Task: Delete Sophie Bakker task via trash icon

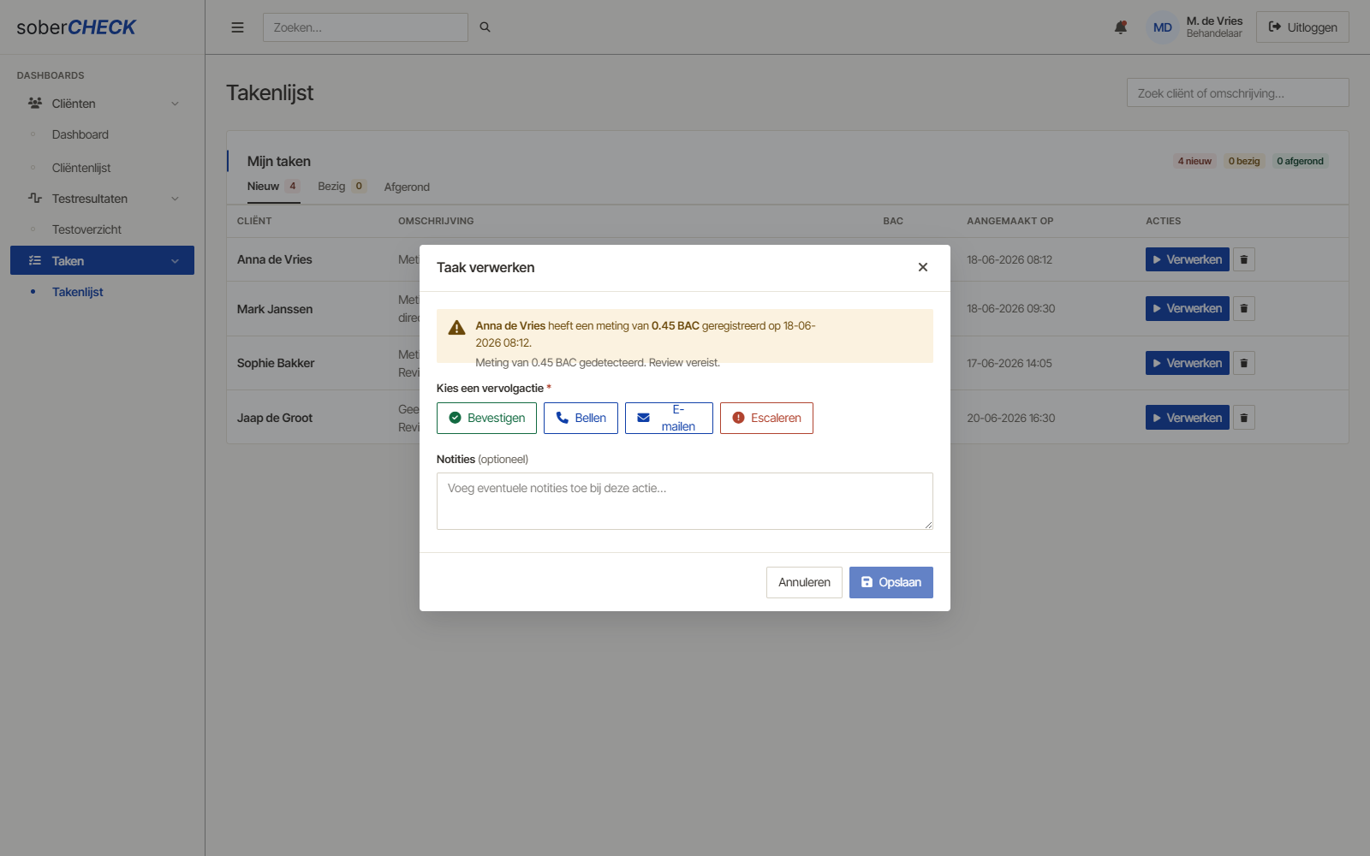Action: (x=1244, y=363)
